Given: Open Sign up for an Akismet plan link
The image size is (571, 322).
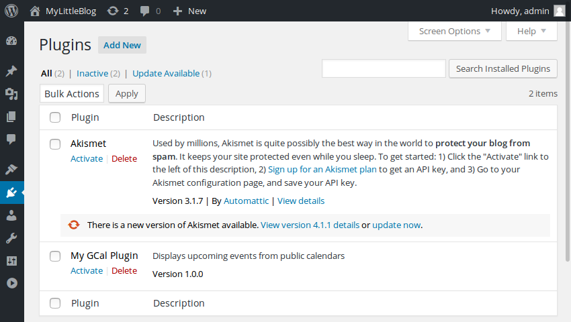Looking at the screenshot, I should tap(322, 170).
